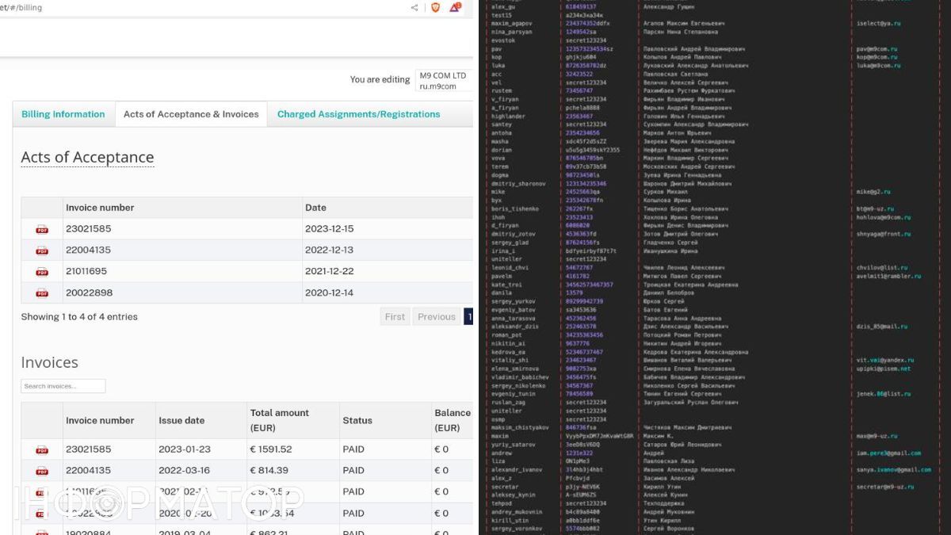Viewport: 951px width, 535px height.
Task: Click the Search invoices input field
Action: point(63,386)
